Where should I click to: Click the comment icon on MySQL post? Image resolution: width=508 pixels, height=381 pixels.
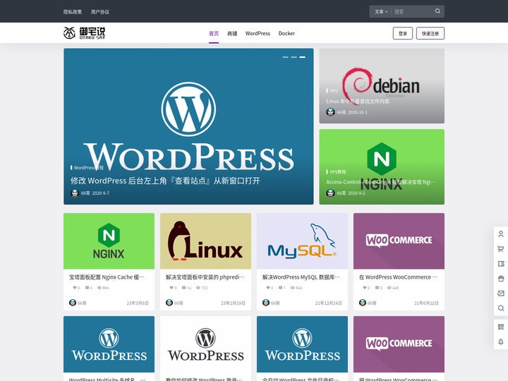(x=281, y=288)
